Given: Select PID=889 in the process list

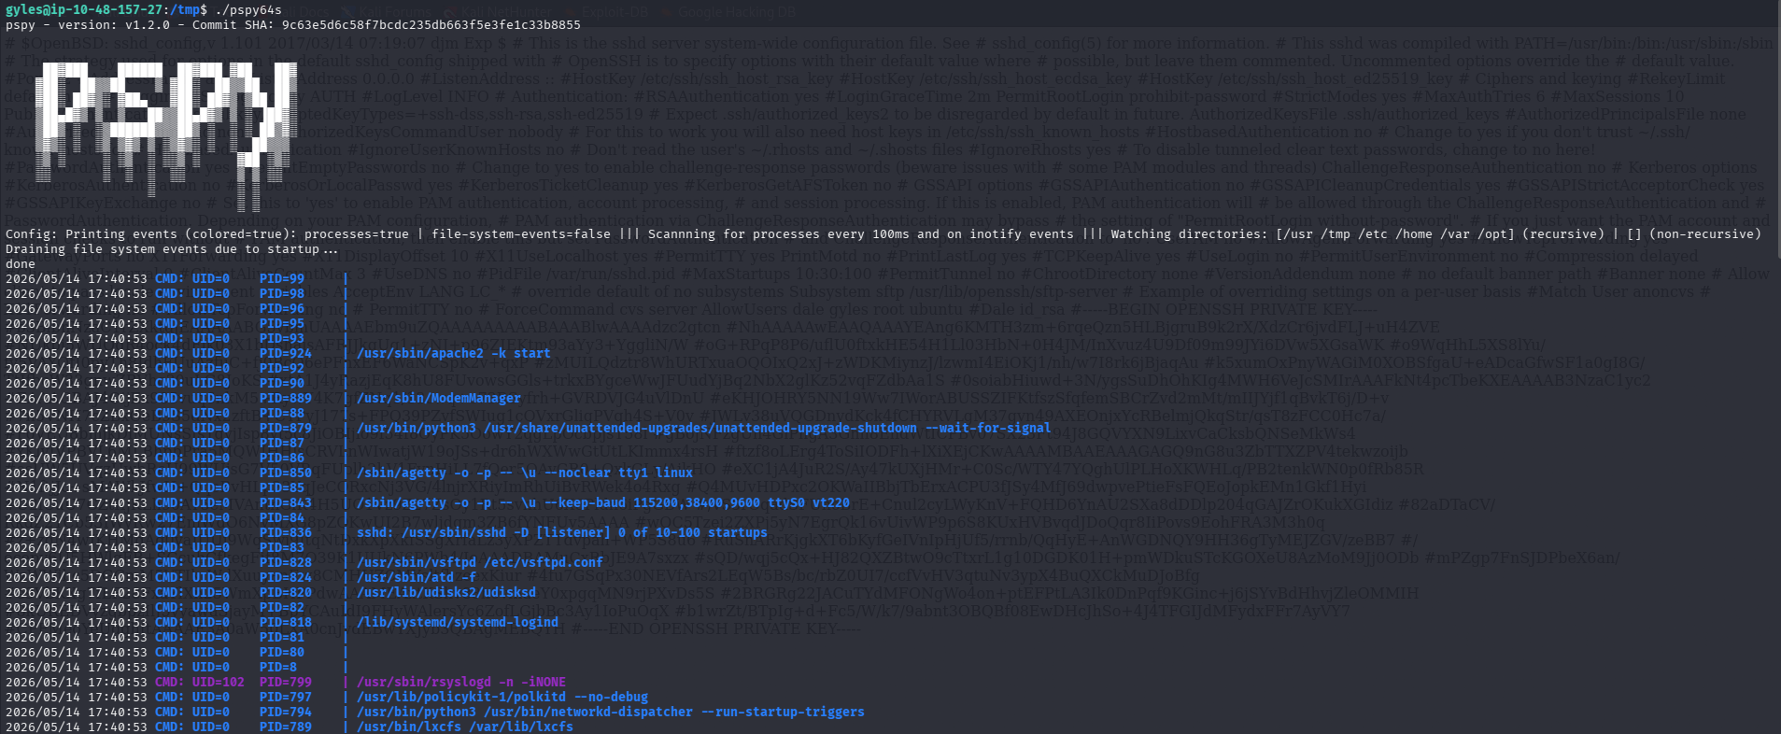Looking at the screenshot, I should coord(286,399).
